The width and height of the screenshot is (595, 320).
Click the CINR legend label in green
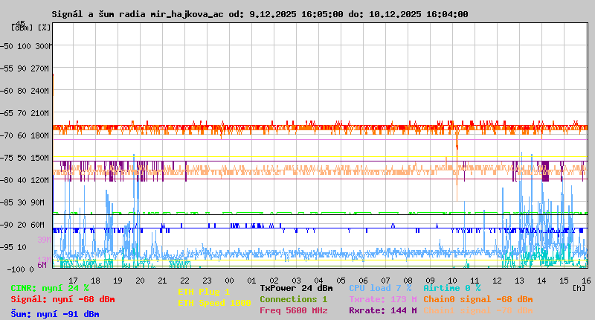click(x=50, y=288)
